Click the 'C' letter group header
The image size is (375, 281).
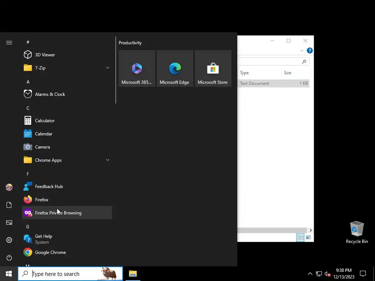tap(28, 108)
